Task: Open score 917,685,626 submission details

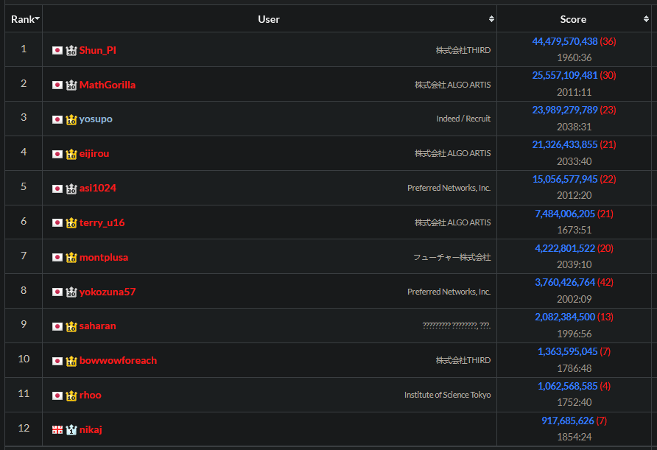Action: (568, 421)
